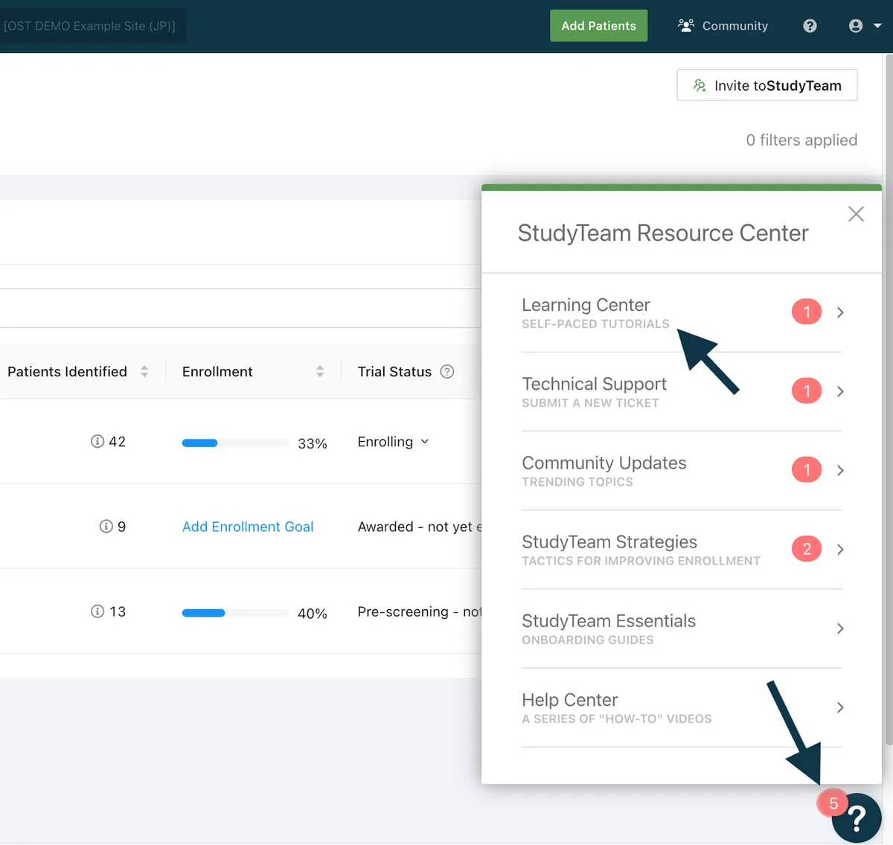Open help question mark icon in header
The height and width of the screenshot is (845, 893).
[x=810, y=26]
